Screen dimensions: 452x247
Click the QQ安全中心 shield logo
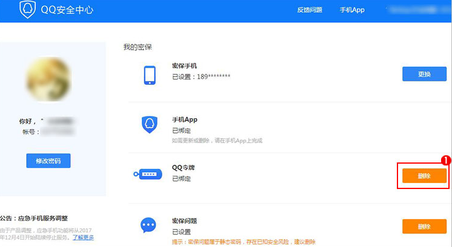(x=27, y=9)
